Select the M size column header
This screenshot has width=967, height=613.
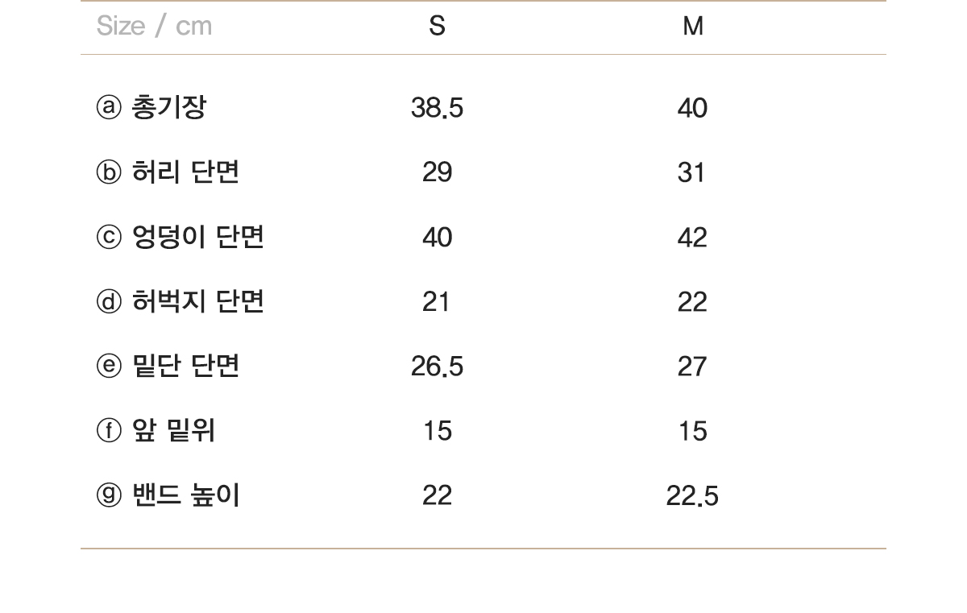pos(692,27)
